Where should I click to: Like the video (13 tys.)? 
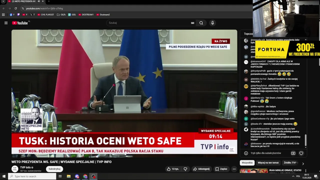click(173, 169)
